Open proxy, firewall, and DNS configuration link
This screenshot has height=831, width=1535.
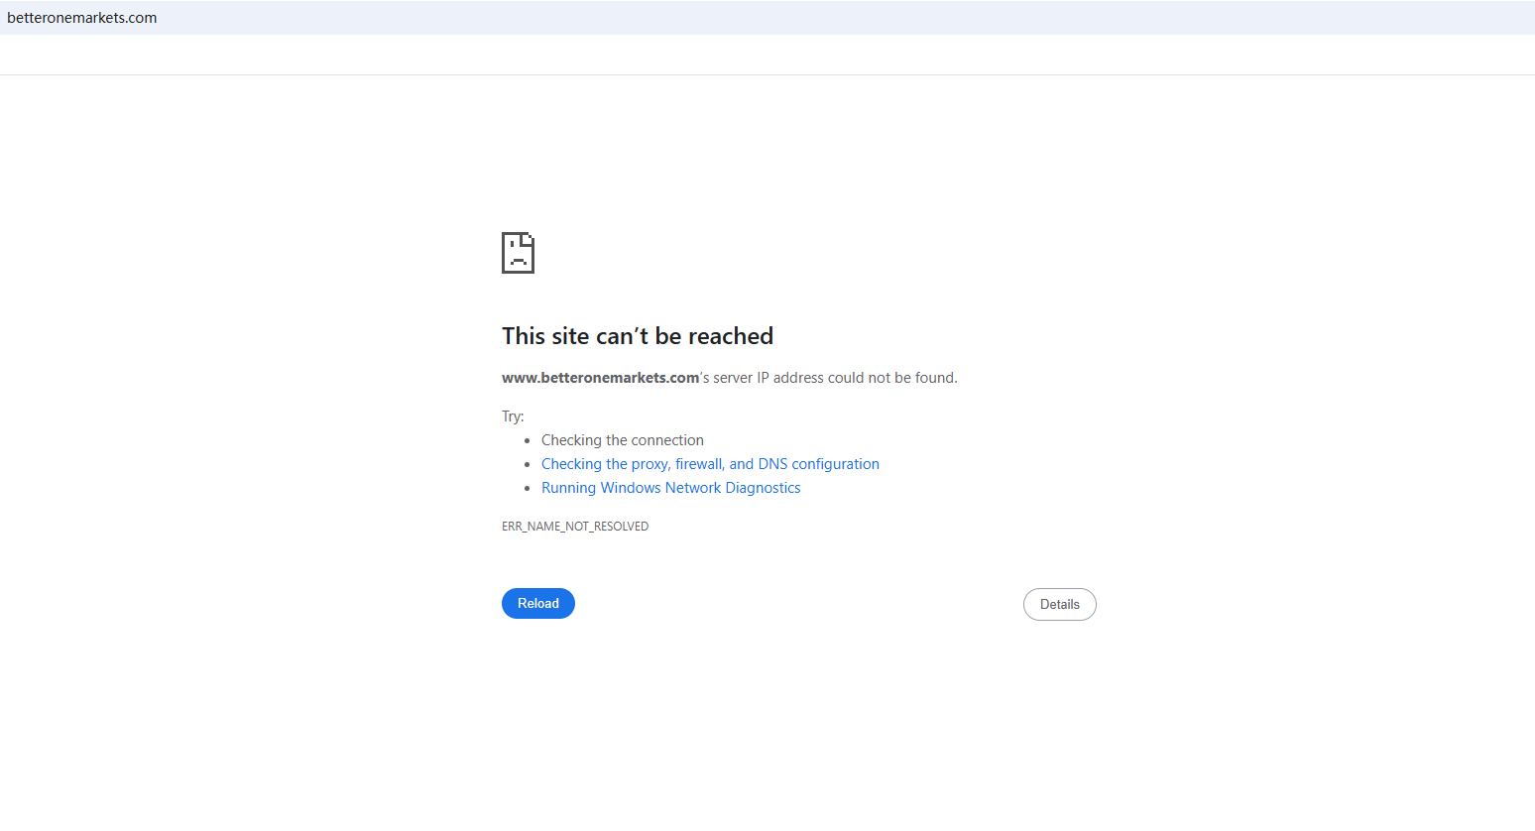[x=710, y=464]
